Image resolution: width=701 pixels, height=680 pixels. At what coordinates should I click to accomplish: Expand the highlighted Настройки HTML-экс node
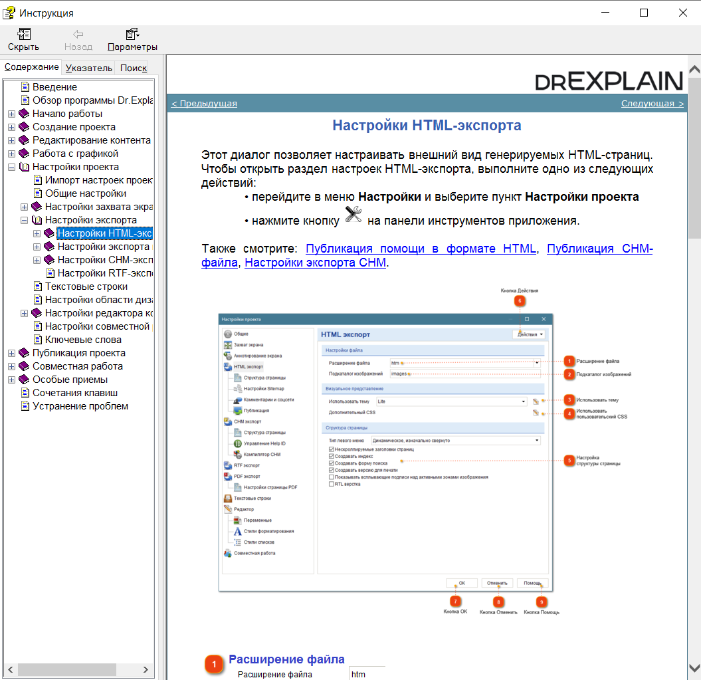click(37, 233)
